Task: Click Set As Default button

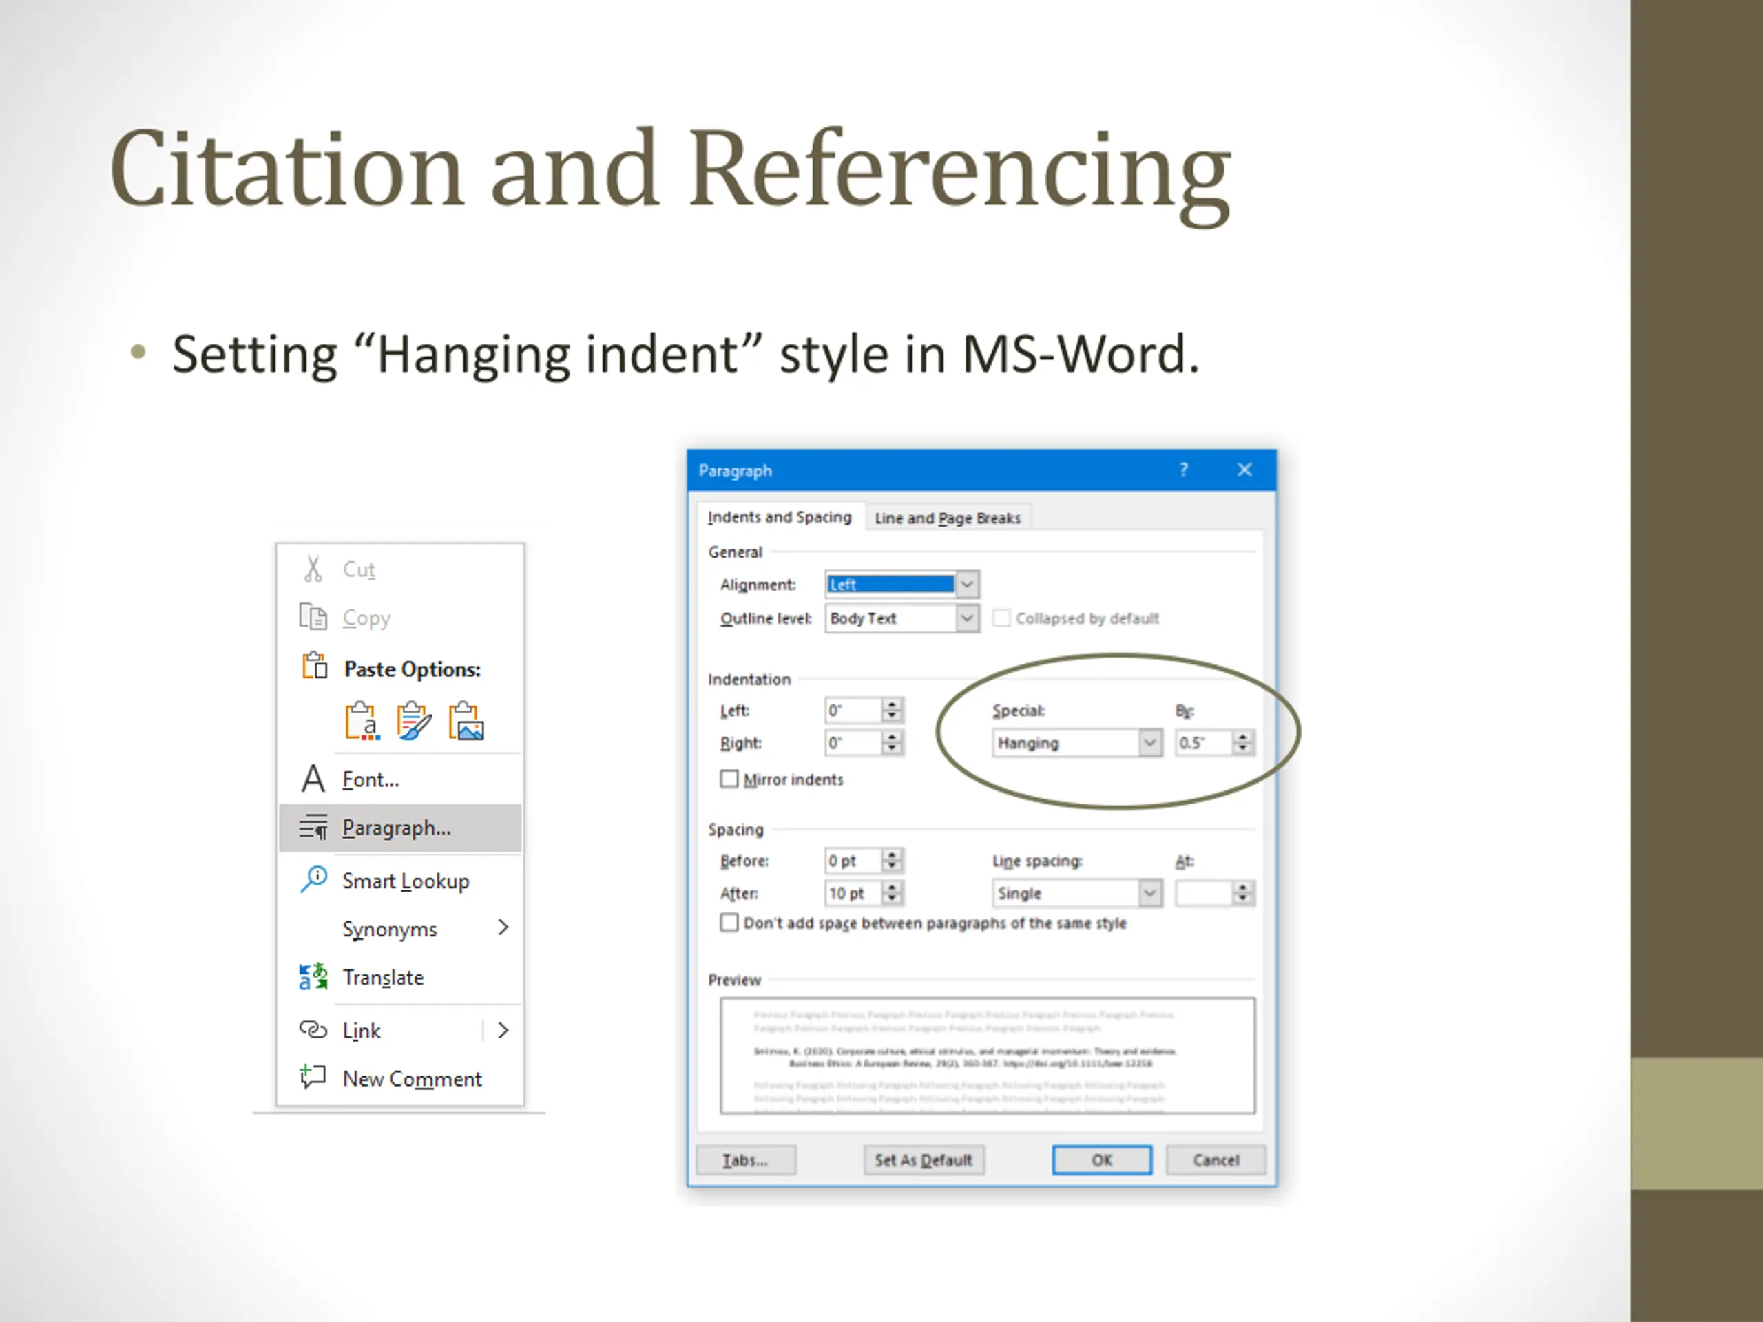Action: tap(924, 1160)
